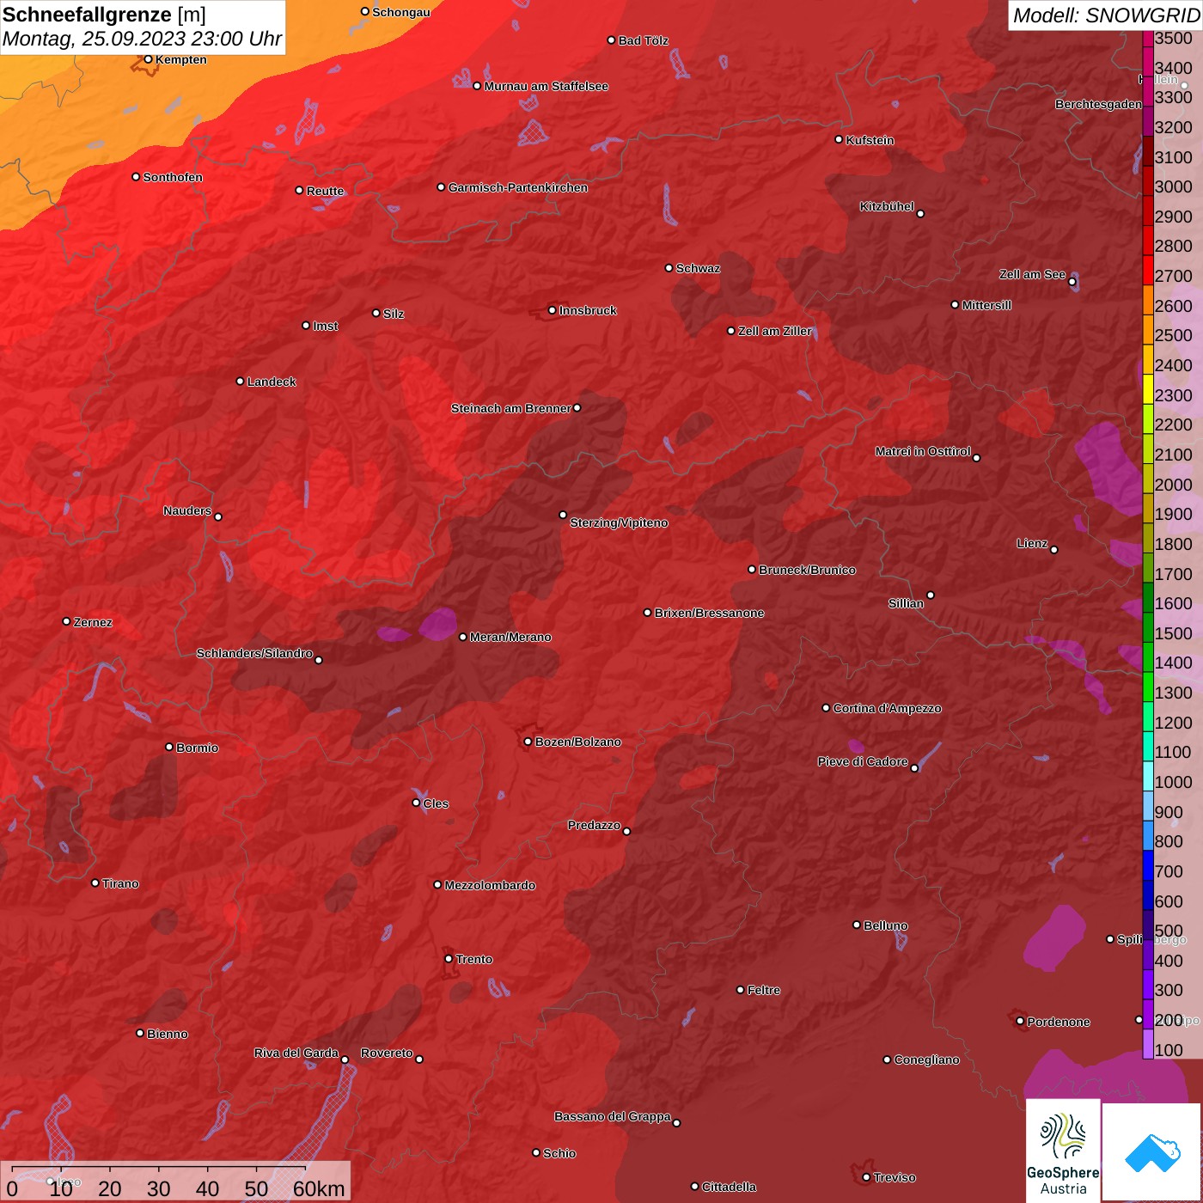This screenshot has width=1203, height=1203.
Task: Click the 100 violet legend swatch
Action: tap(1147, 1044)
